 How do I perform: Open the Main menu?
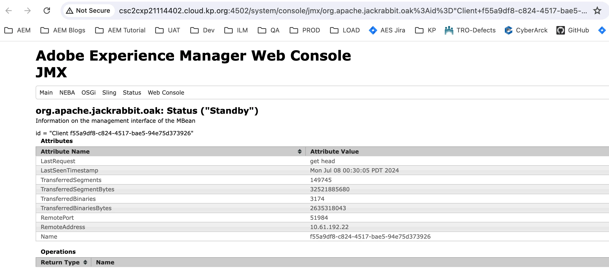click(46, 92)
